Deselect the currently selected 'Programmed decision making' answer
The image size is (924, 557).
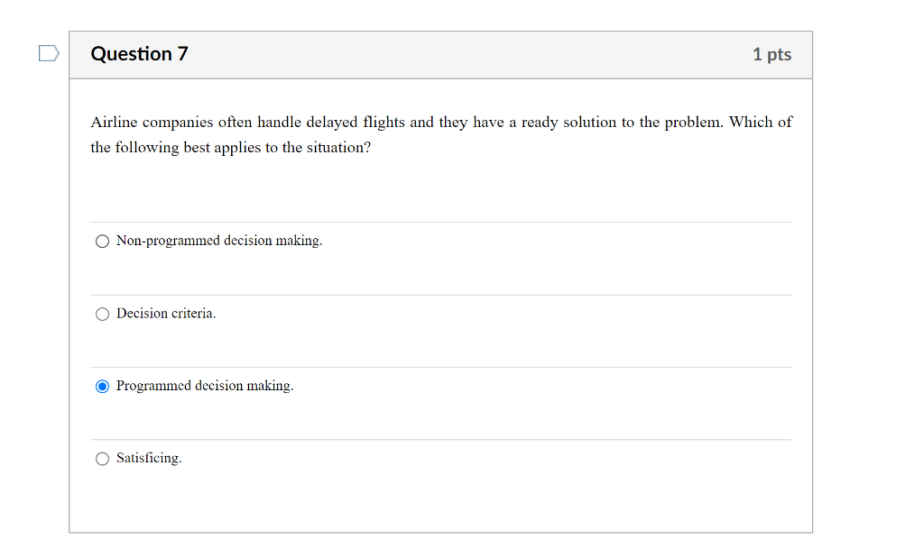coord(102,386)
